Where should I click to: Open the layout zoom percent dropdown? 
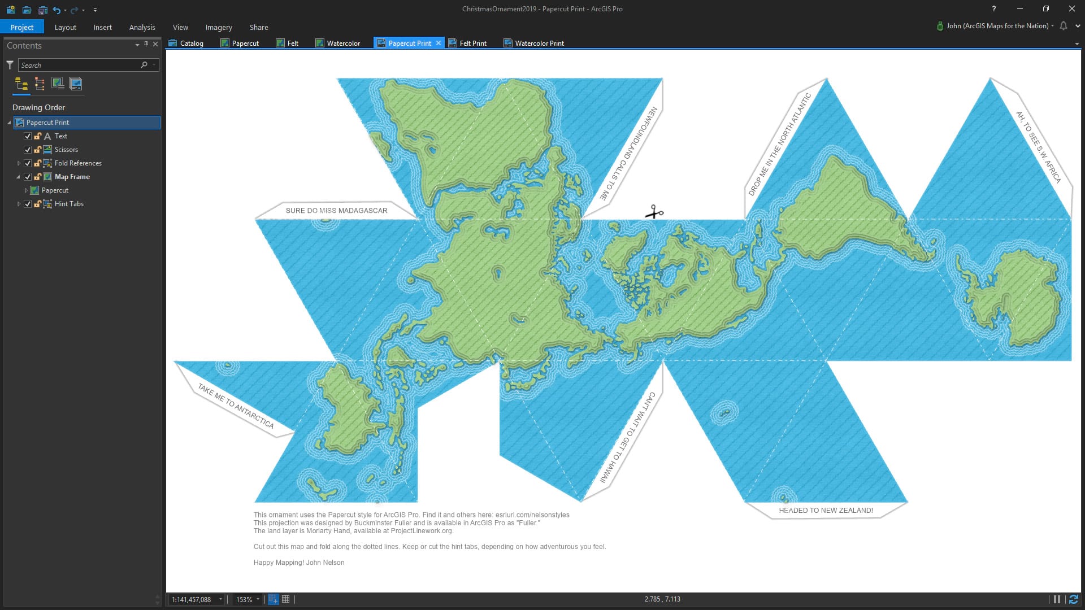click(x=258, y=599)
